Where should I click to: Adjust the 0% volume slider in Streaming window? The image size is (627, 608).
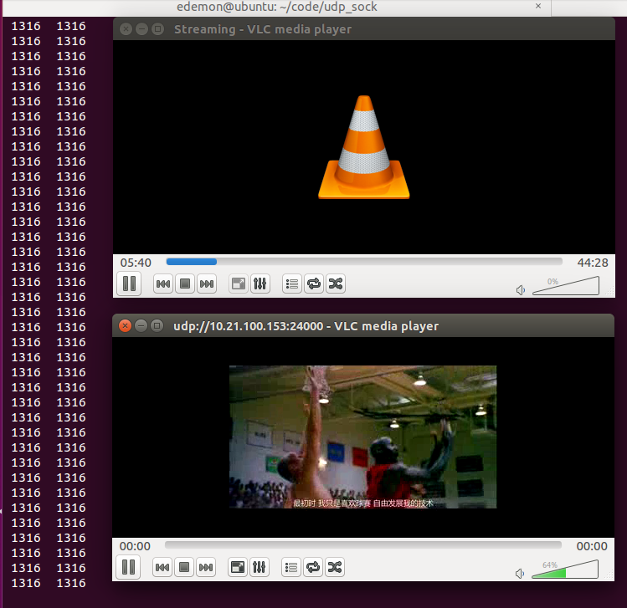click(566, 286)
